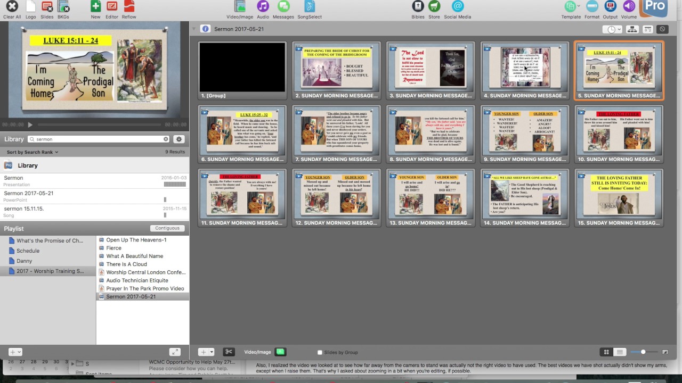
Task: Switch to grid slide view
Action: 606,352
